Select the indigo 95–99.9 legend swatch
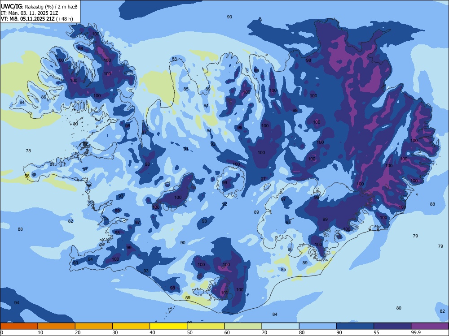This screenshot has height=336, width=449. point(392,326)
